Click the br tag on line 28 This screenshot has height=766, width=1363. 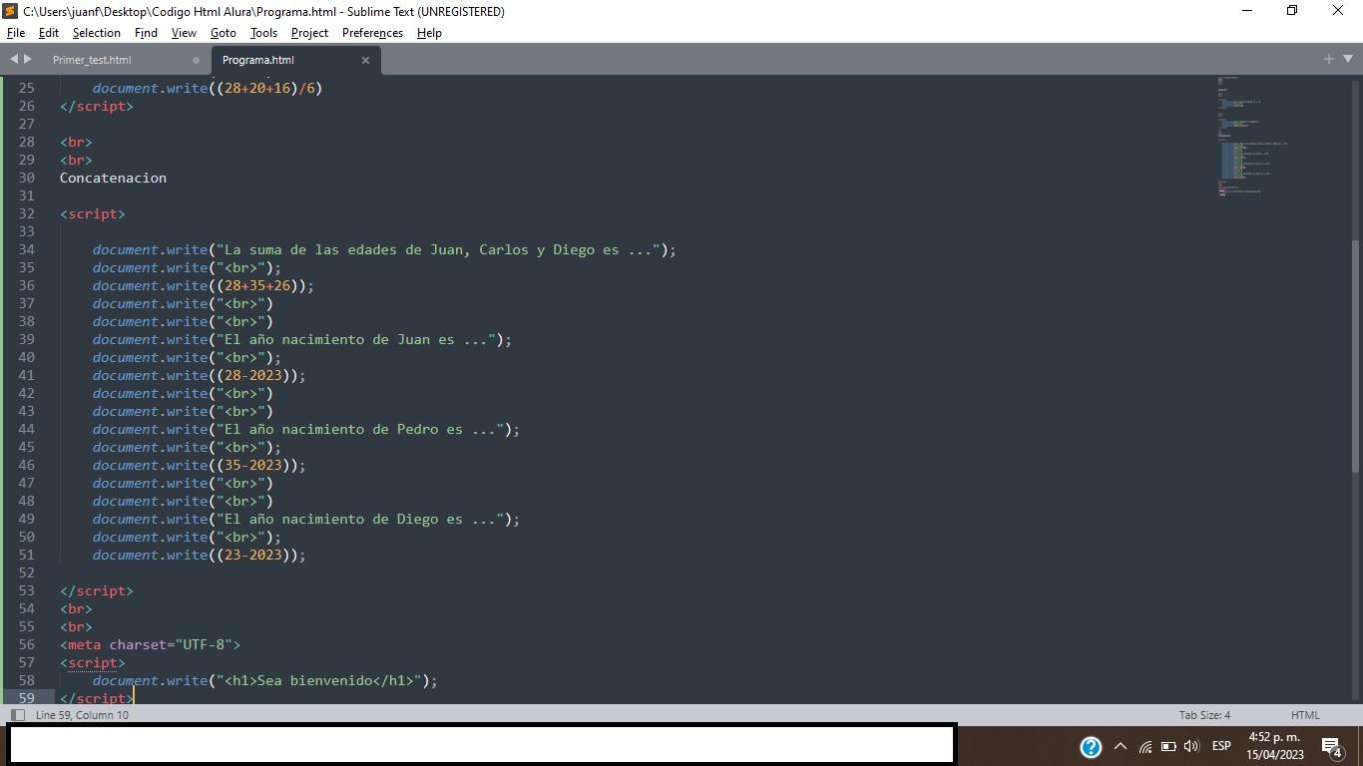click(76, 142)
